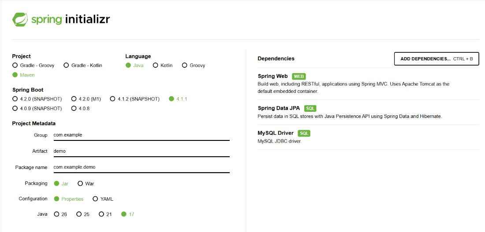Pick Java version 21

105,214
